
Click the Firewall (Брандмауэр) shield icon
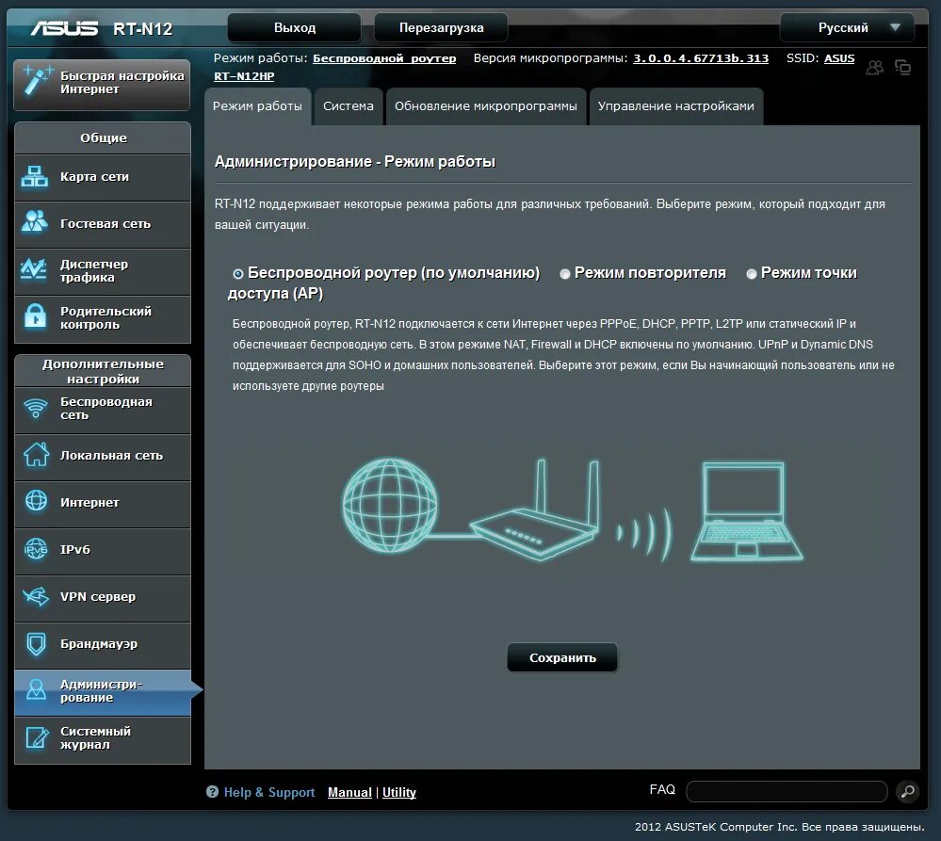pos(36,643)
